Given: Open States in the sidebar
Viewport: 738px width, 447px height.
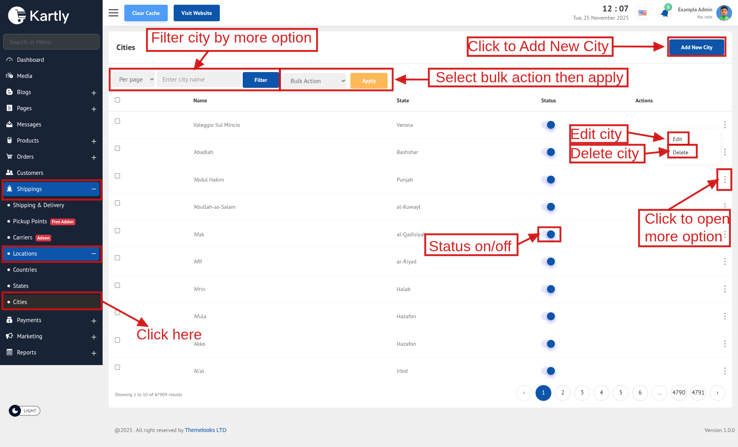Looking at the screenshot, I should [x=21, y=286].
